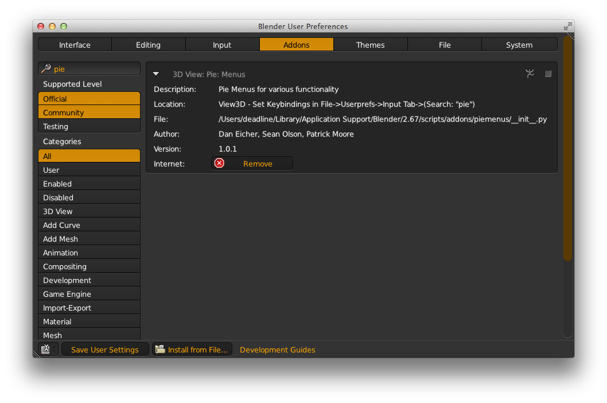Filter by Disabled addons
Viewport: 607px width, 403px height.
pos(90,197)
